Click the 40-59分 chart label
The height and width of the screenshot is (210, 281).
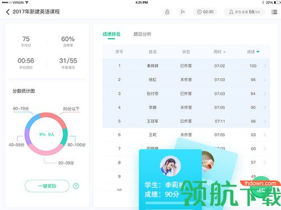pos(16,145)
